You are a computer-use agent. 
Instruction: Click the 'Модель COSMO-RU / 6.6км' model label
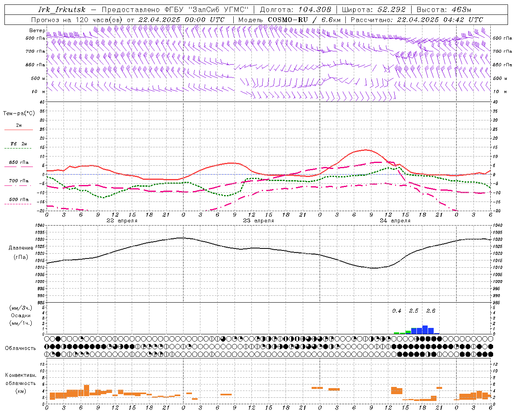pyautogui.click(x=290, y=20)
